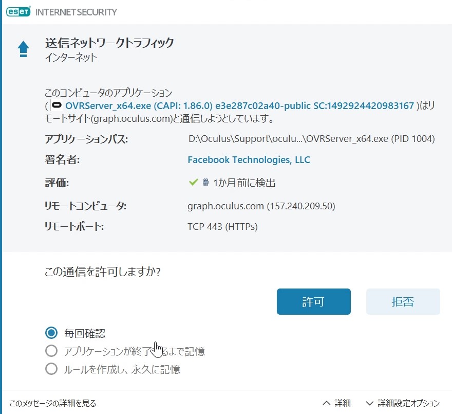
Task: Click the 1か月前に検出 evaluation text
Action: pos(244,183)
